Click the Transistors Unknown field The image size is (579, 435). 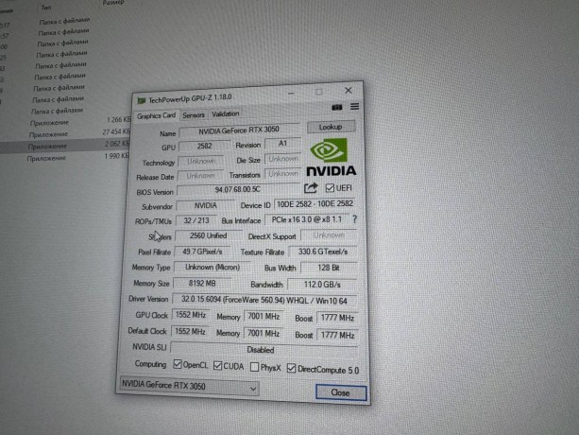(282, 174)
